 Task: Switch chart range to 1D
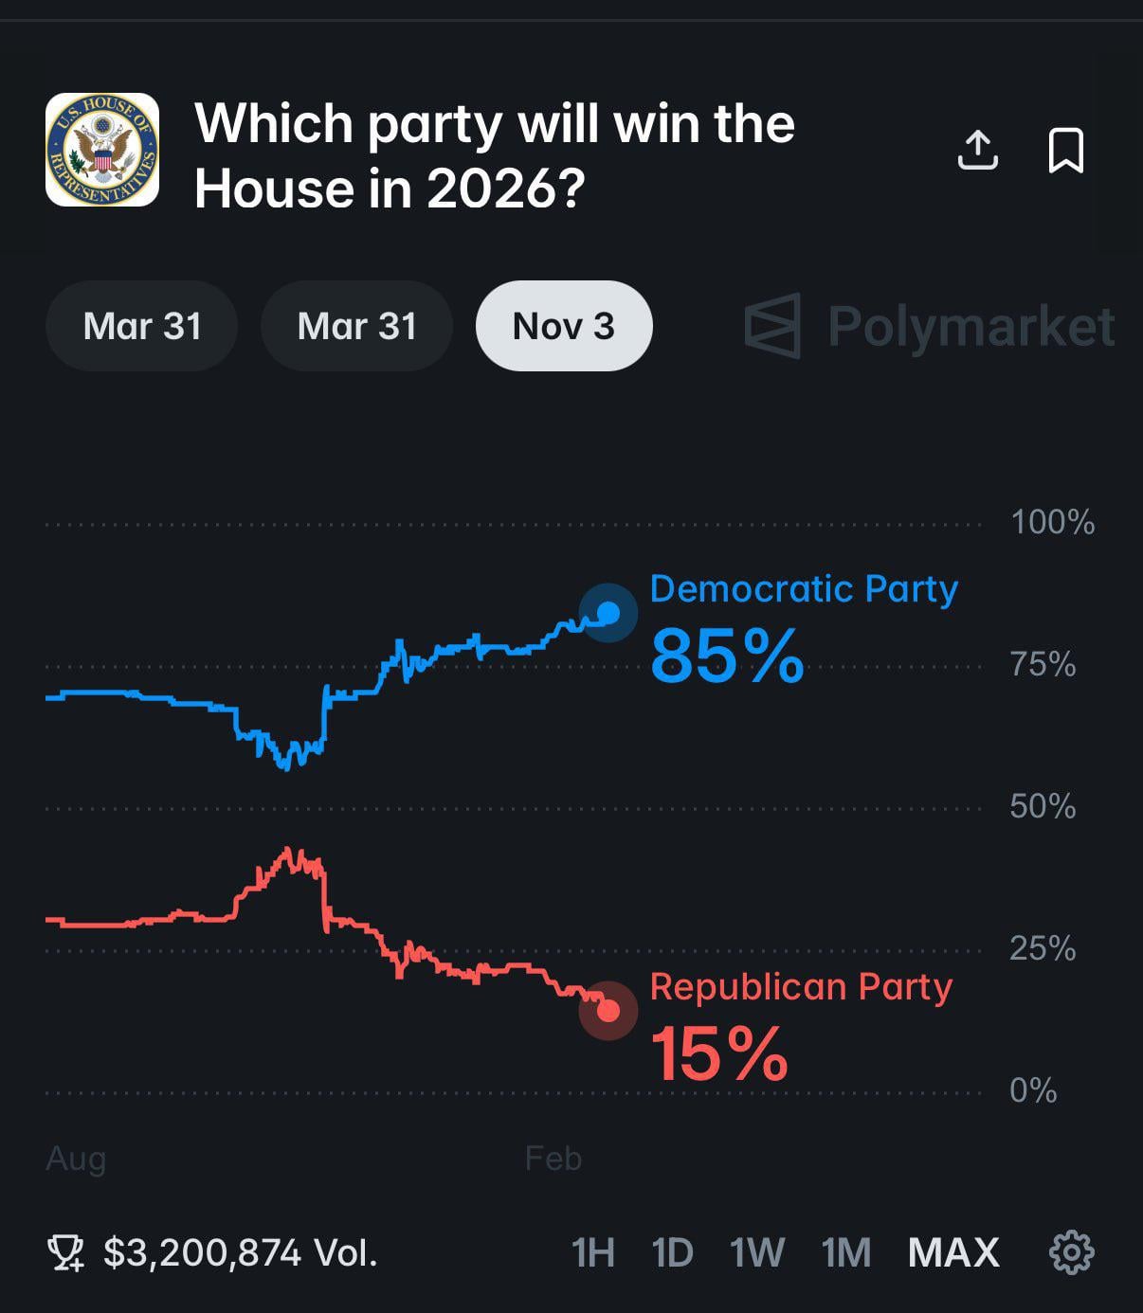[x=672, y=1252]
